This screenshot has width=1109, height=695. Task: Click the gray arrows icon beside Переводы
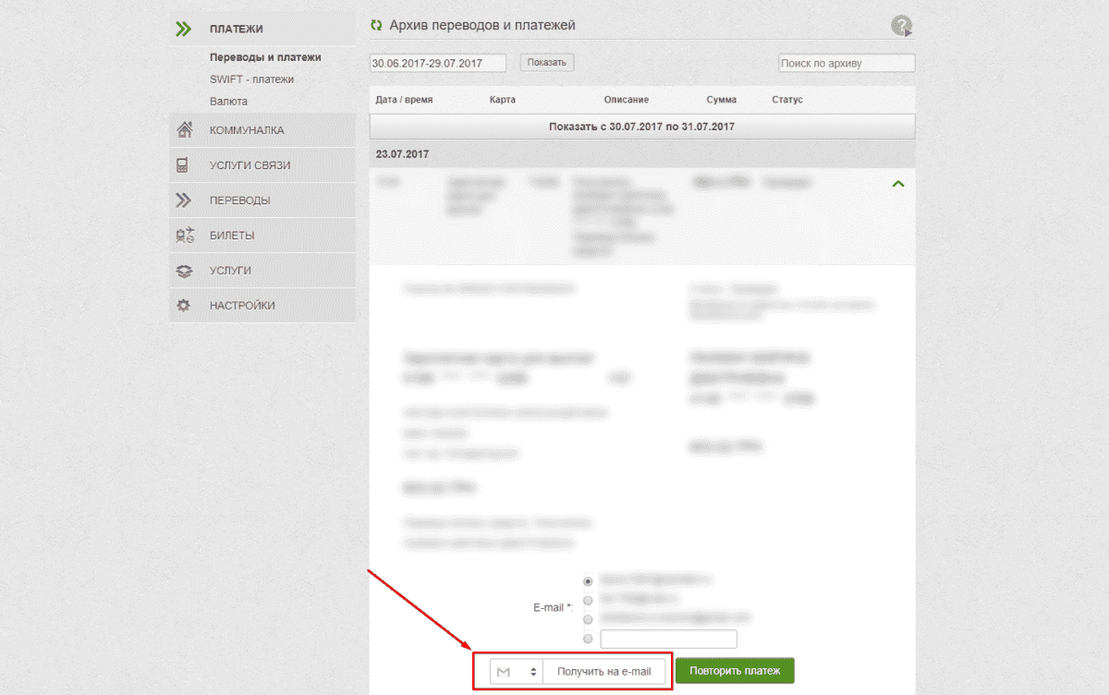(183, 201)
